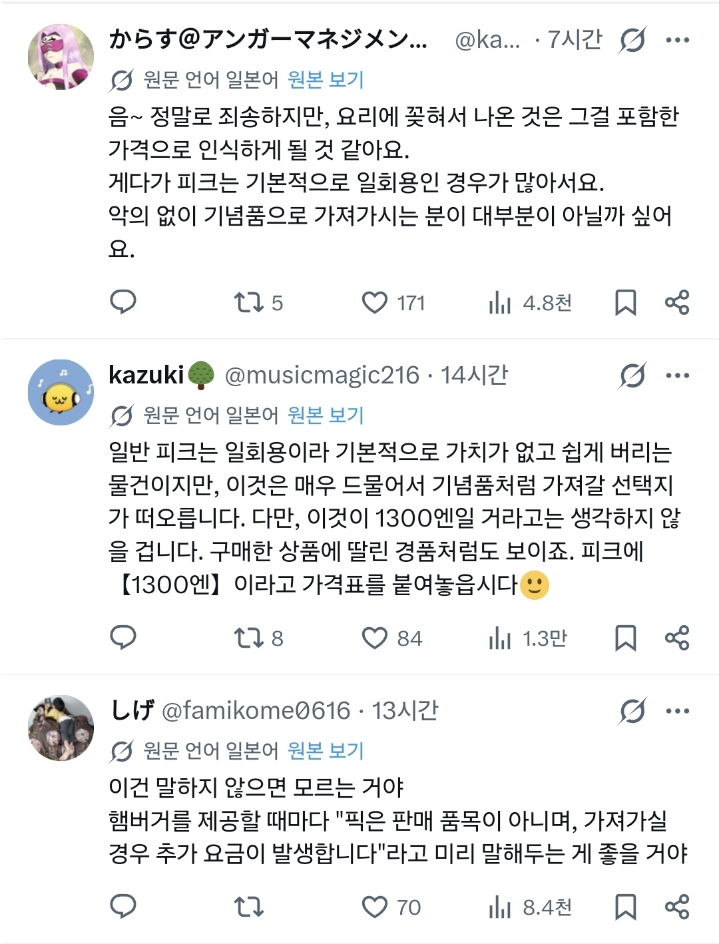Screen dimensions: 719x944
Task: Like kazuki's tweet with 84 likes
Action: [x=375, y=638]
